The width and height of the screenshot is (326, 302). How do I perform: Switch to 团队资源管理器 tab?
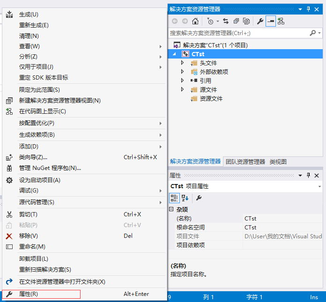coord(245,162)
